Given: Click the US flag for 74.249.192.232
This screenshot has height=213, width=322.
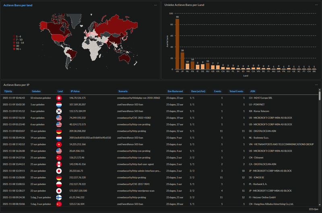Looking at the screenshot, I should coord(59,118).
